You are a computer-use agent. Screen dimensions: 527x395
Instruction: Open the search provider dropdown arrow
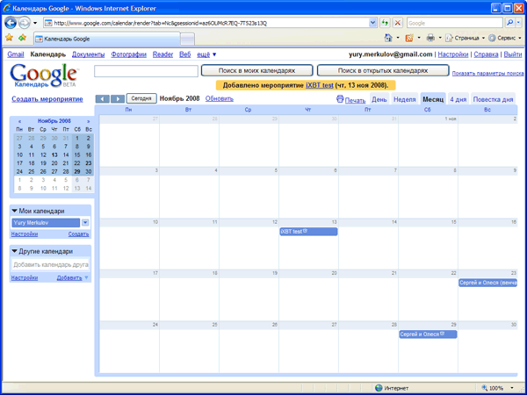coord(518,23)
